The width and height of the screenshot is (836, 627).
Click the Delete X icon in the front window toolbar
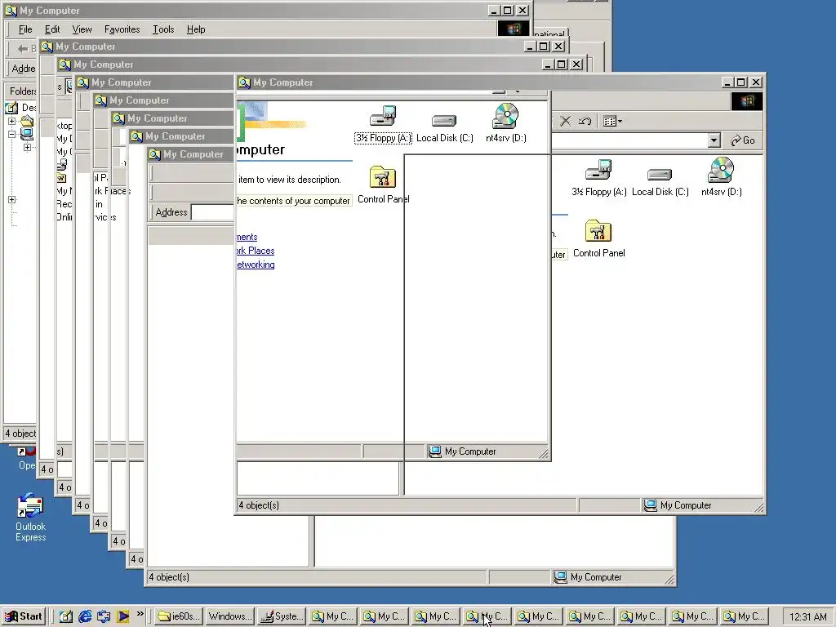(x=566, y=121)
